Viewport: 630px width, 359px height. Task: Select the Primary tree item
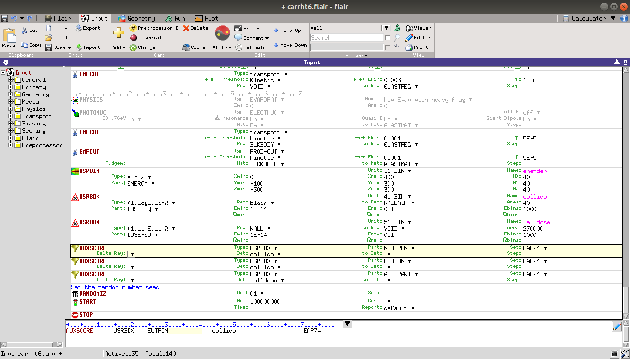click(33, 87)
